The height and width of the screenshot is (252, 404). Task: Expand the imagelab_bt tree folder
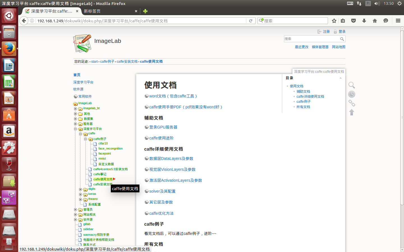[x=75, y=109]
